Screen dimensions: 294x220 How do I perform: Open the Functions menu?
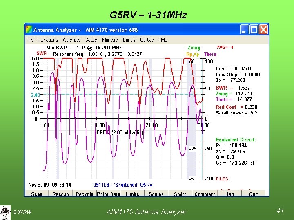click(x=48, y=40)
